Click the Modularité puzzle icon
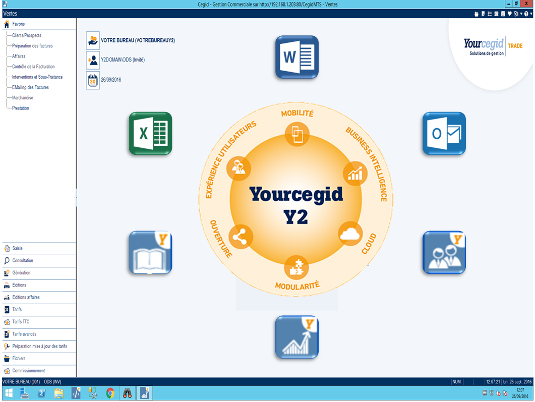 coord(296,267)
